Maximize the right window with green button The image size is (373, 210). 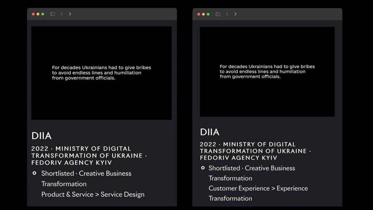[208, 14]
